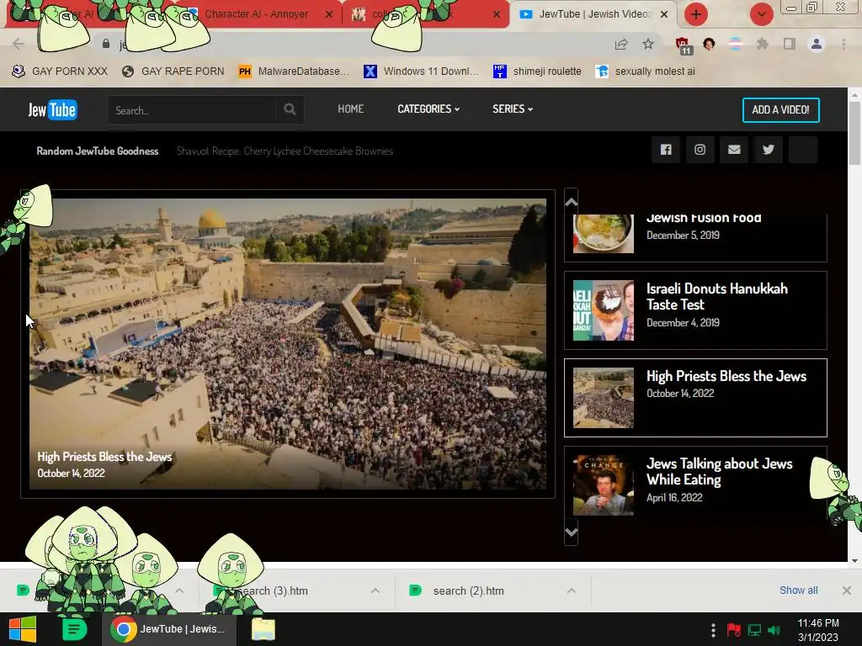This screenshot has width=862, height=646.
Task: Bookmark this page with the star icon
Action: 648,44
